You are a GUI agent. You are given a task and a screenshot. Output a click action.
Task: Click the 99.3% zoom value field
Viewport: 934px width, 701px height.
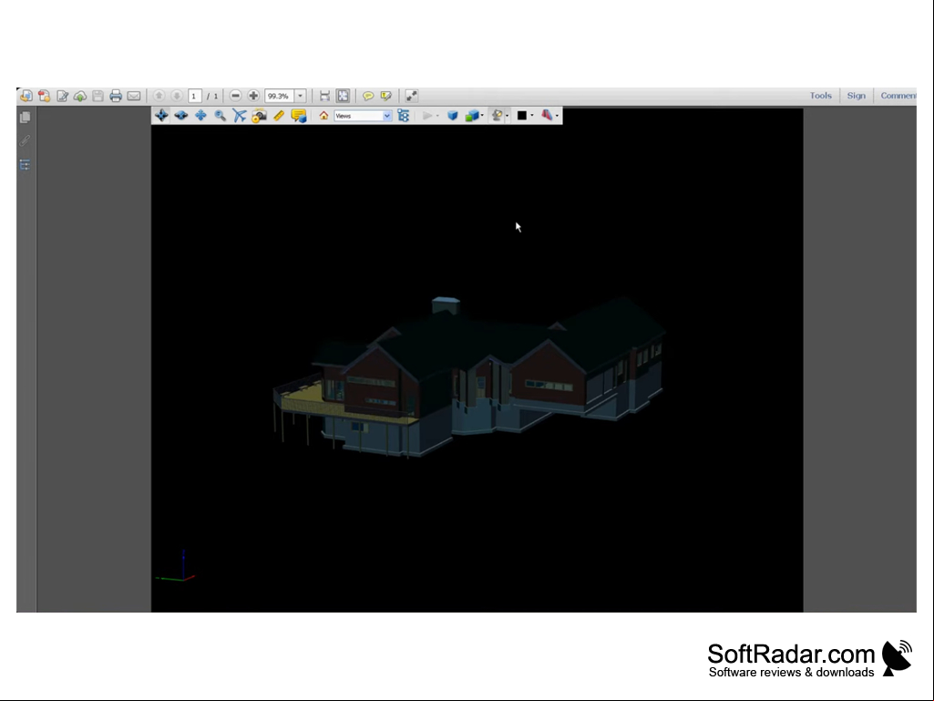pos(280,96)
